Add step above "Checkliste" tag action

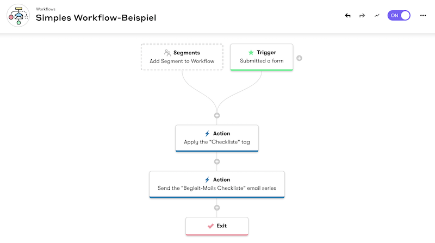pyautogui.click(x=217, y=115)
